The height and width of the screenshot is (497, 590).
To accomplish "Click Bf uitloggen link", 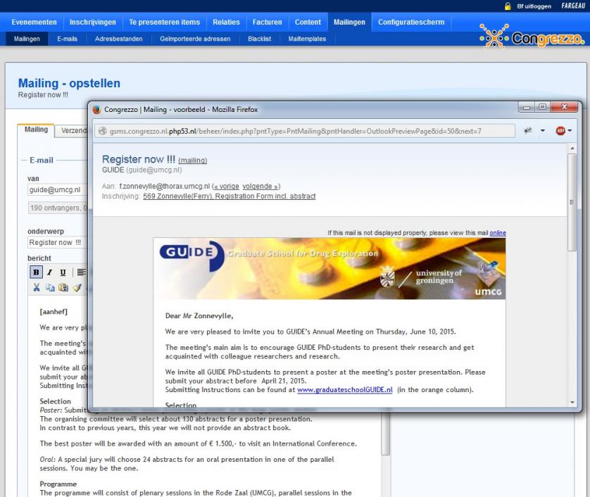I will (x=534, y=6).
